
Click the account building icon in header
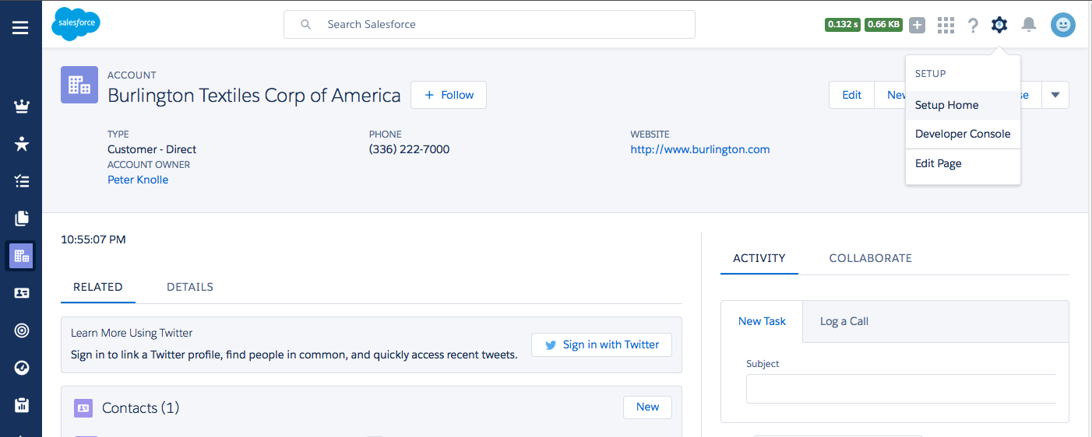pos(79,85)
